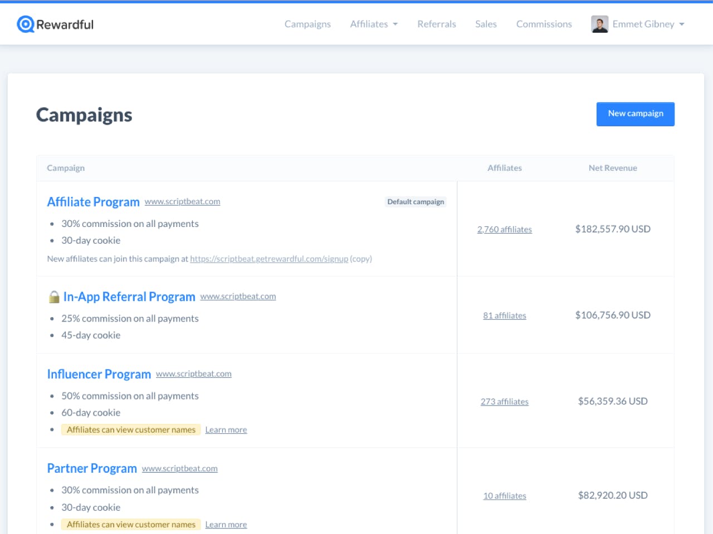Copy the signup link via (copy)
This screenshot has height=534, width=713.
click(x=361, y=259)
